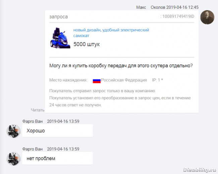
Task: Click the '5000 штук' quantity text
Action: click(x=87, y=44)
